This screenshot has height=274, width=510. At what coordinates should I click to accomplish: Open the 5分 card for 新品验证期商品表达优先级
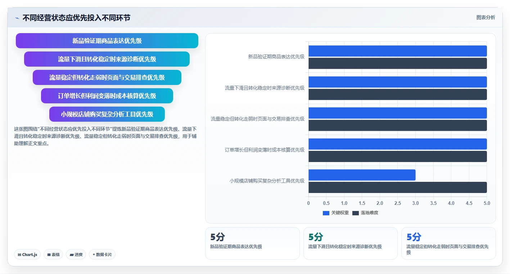tap(252, 243)
